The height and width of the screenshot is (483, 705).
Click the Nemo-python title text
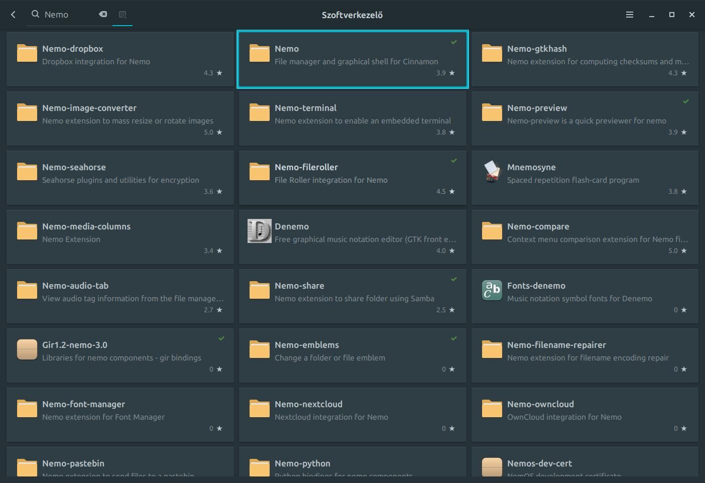(302, 463)
